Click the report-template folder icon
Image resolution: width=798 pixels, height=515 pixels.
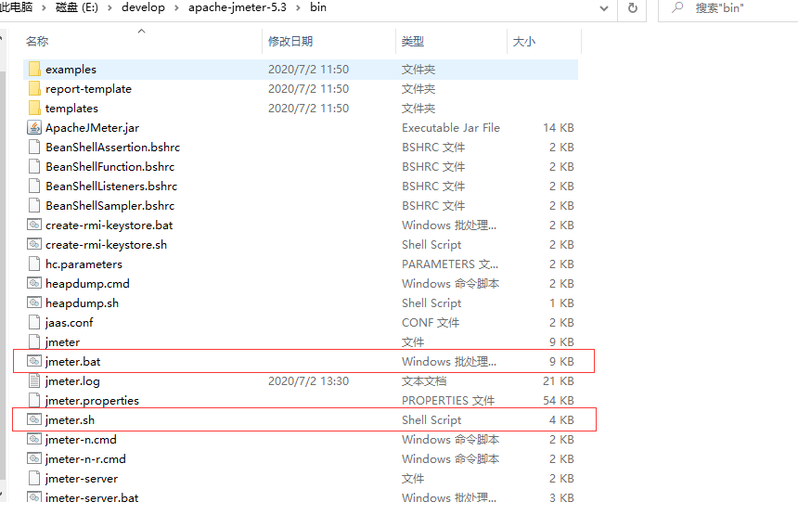tap(34, 88)
